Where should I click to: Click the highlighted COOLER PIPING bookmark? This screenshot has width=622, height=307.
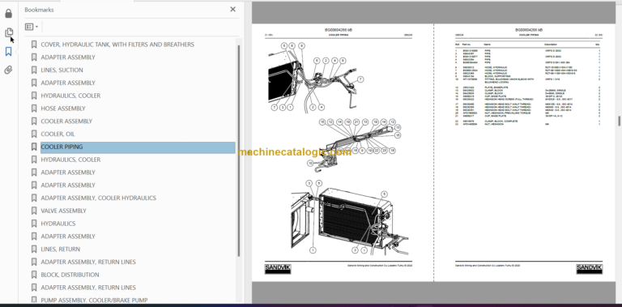point(138,147)
